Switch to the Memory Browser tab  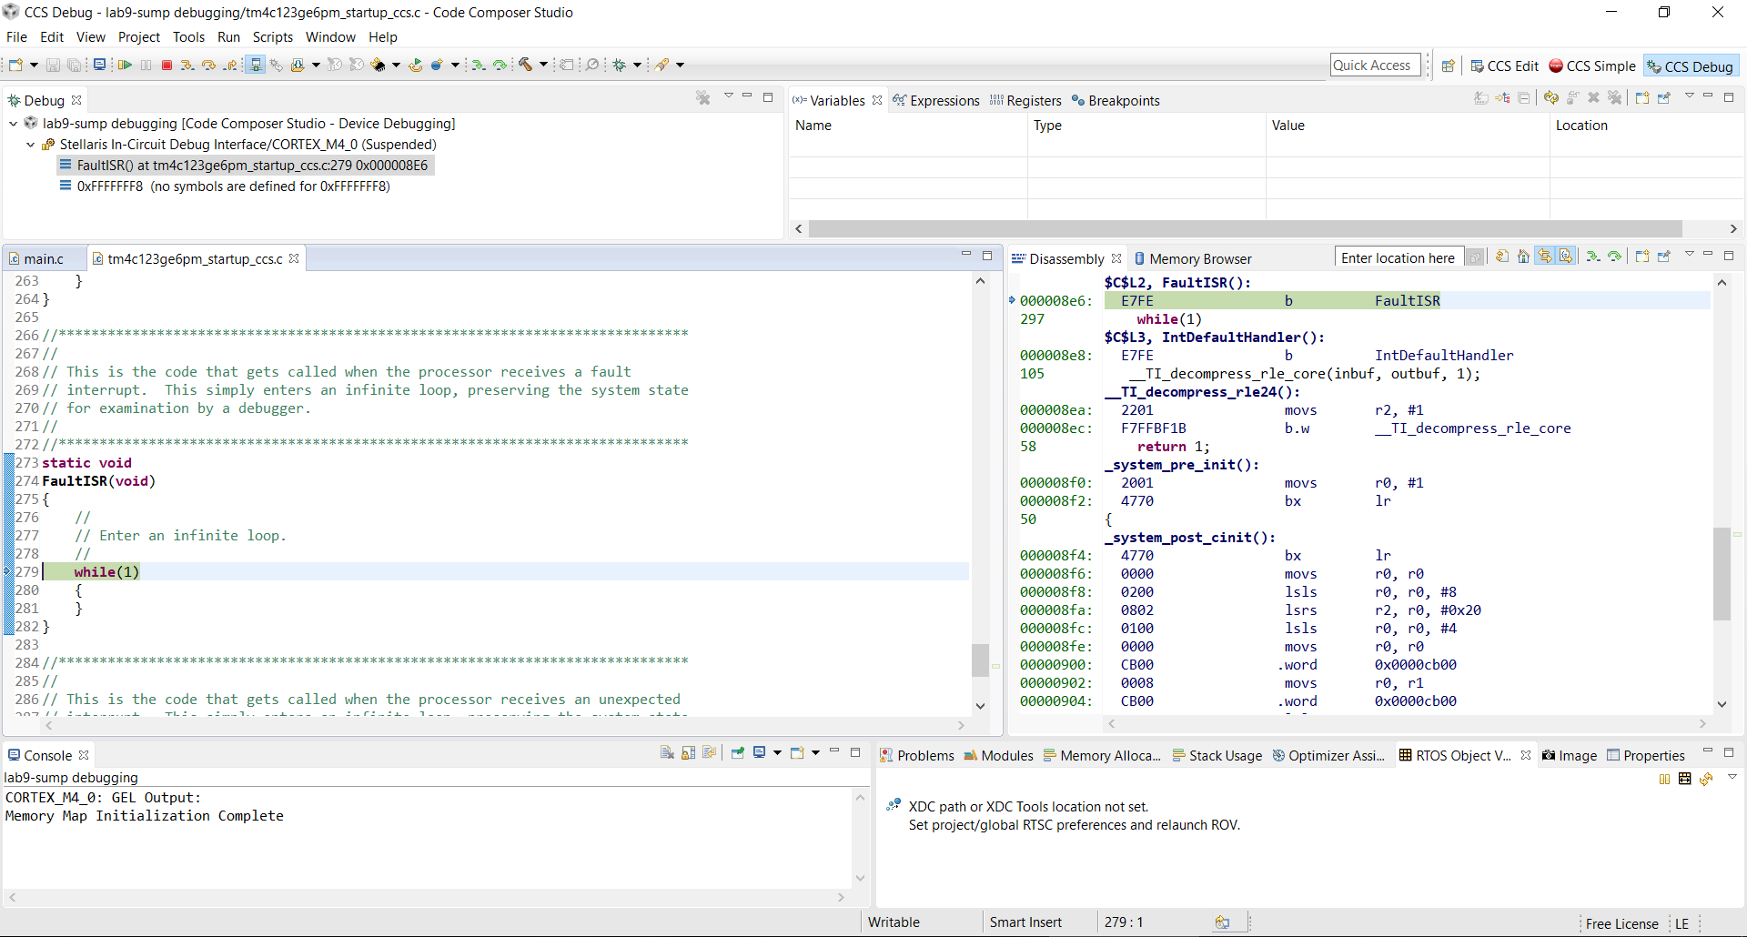(1199, 259)
